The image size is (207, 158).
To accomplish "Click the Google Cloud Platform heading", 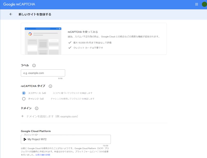I will (36, 131).
